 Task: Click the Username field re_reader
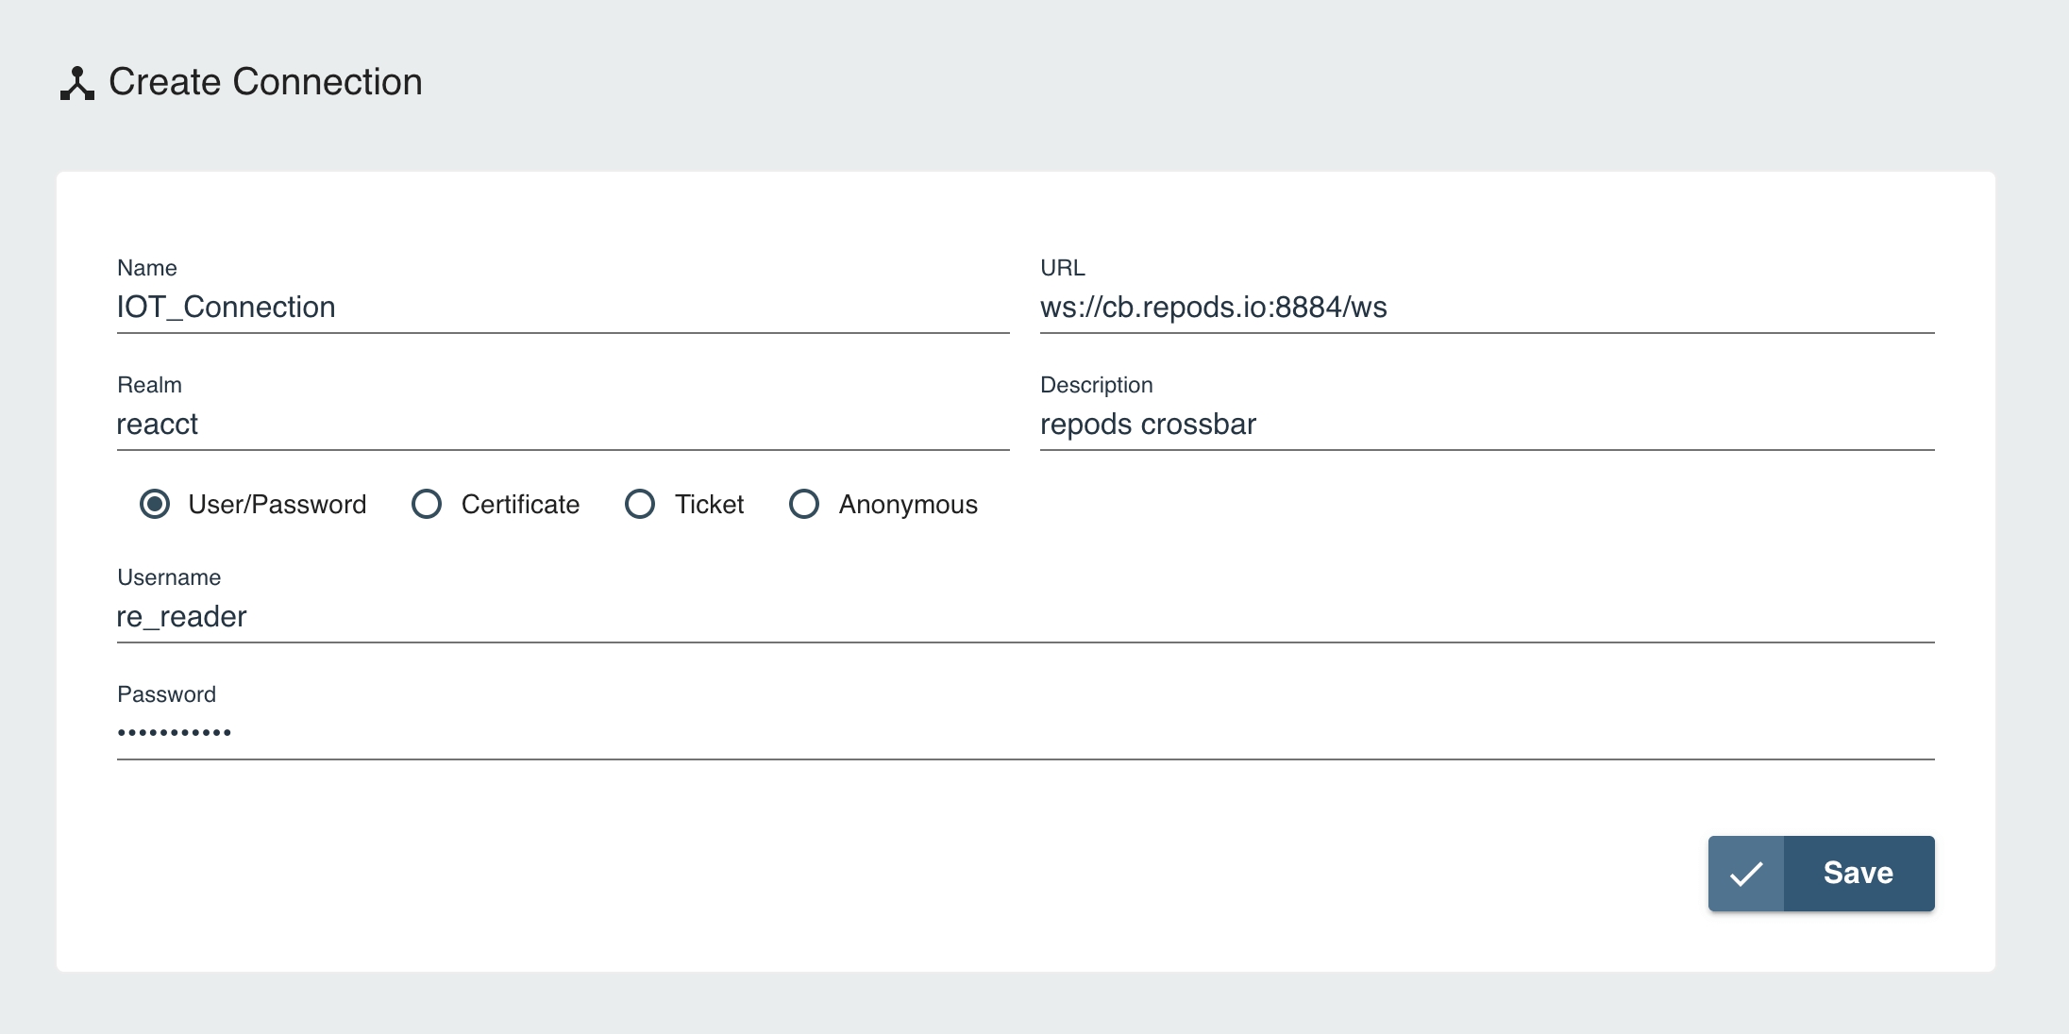1025,617
